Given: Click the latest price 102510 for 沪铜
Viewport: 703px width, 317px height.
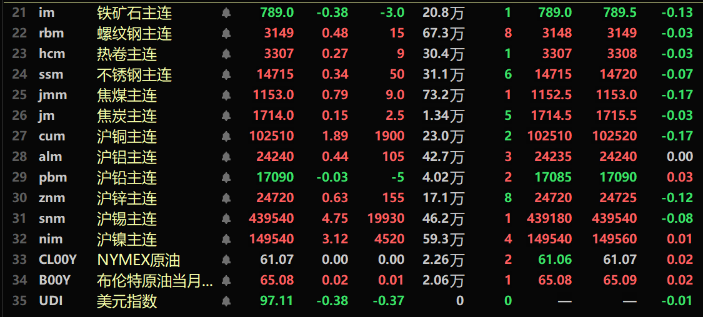Looking at the screenshot, I should coord(271,137).
